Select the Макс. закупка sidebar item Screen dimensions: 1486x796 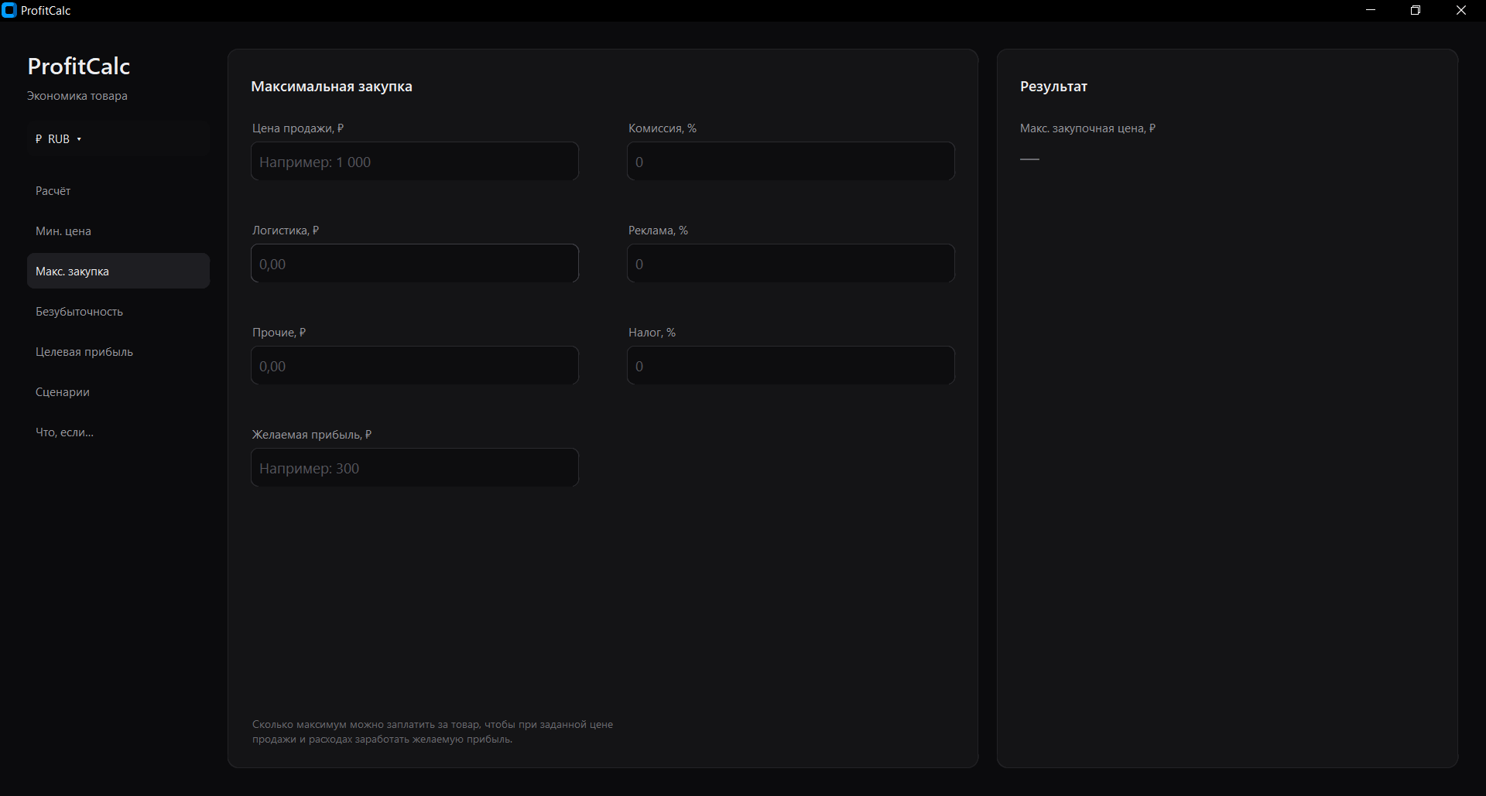click(118, 272)
